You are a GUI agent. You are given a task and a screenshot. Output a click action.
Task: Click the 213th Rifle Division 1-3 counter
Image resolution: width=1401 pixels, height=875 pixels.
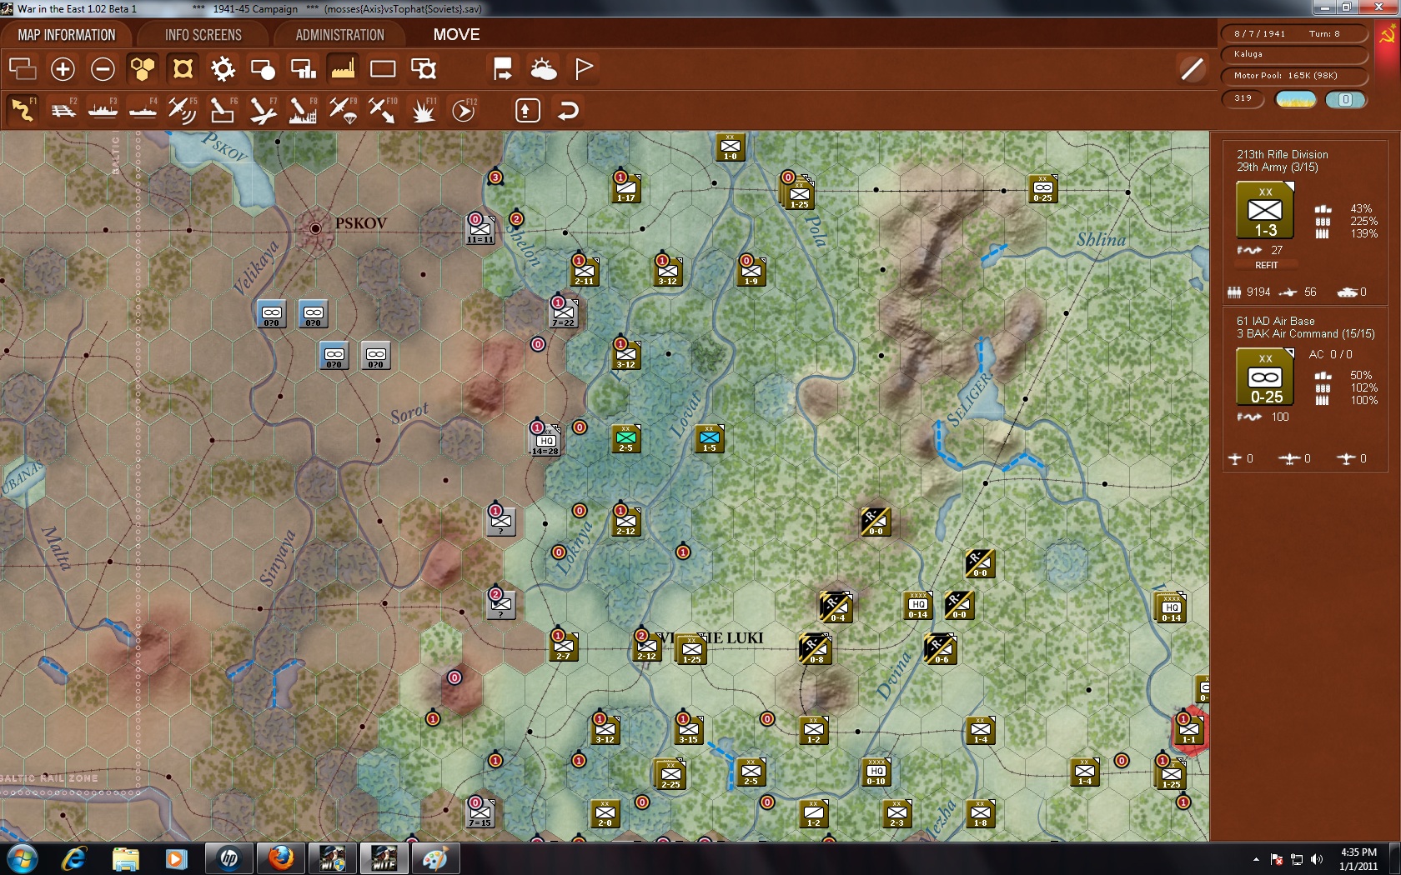click(x=1265, y=210)
